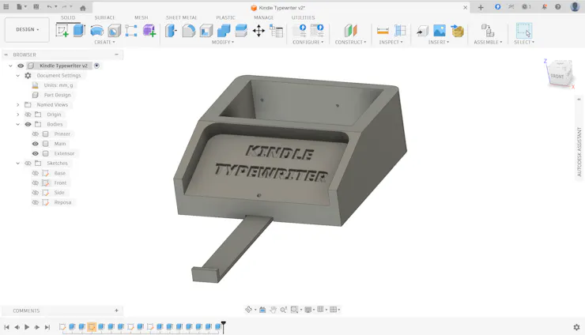Open the Configure dropdown menu
585x335 pixels.
pos(308,42)
